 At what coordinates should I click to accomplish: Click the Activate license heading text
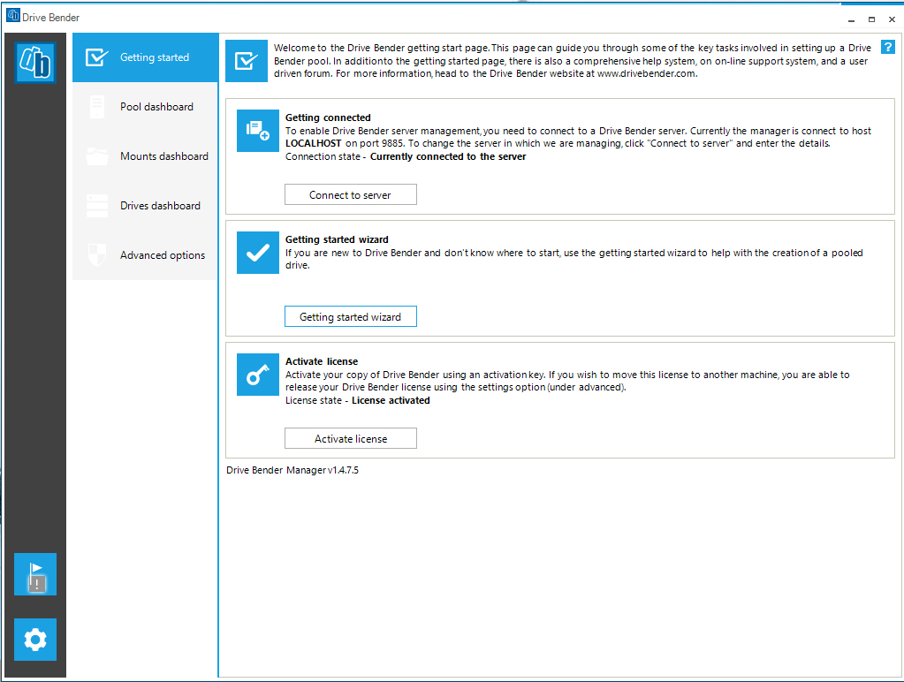tap(322, 361)
